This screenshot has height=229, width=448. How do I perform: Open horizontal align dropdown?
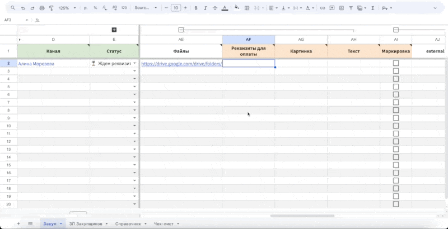[x=273, y=8]
